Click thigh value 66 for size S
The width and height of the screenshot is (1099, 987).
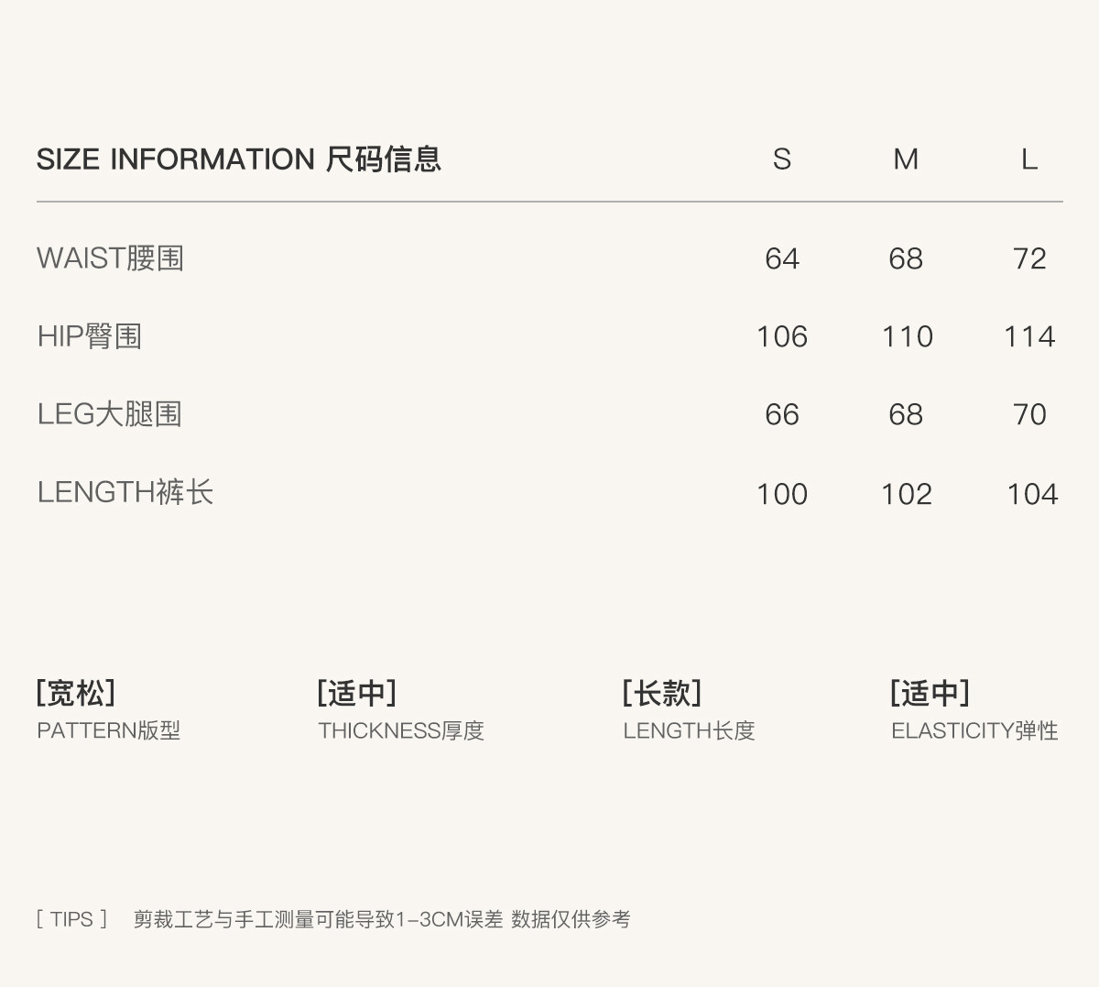[x=781, y=414]
